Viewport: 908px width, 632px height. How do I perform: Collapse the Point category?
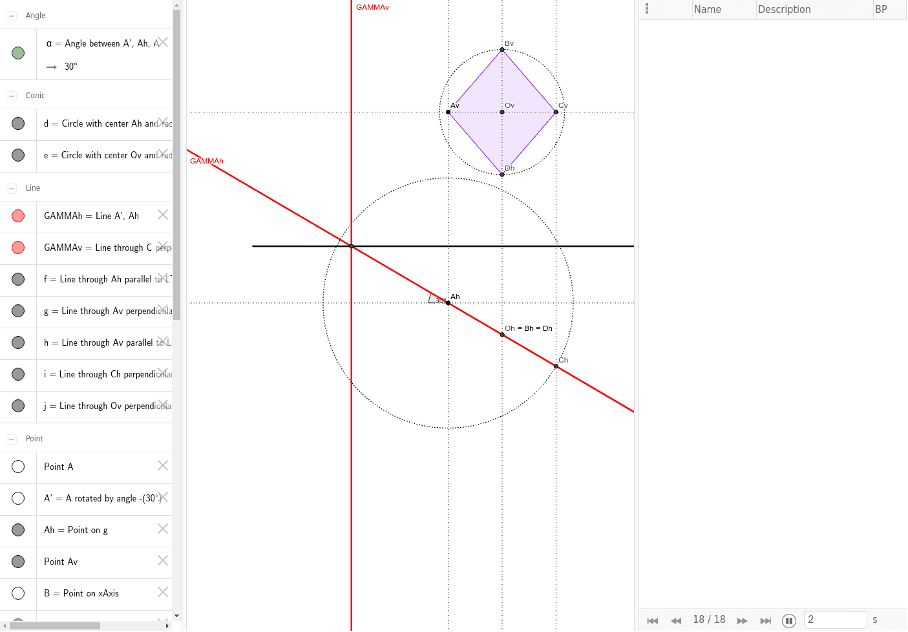point(12,439)
